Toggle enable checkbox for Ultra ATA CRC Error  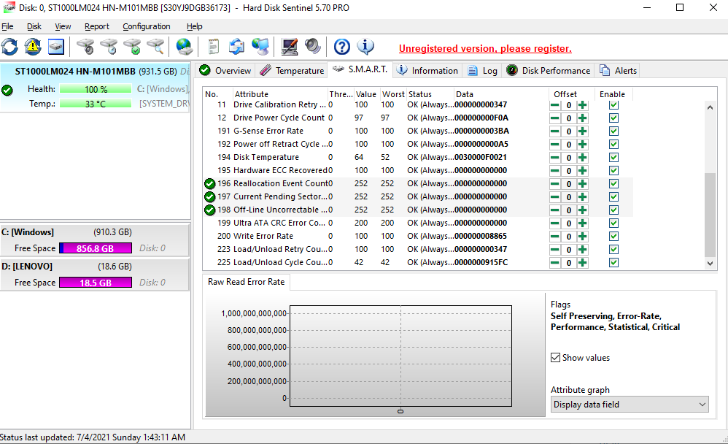(613, 223)
